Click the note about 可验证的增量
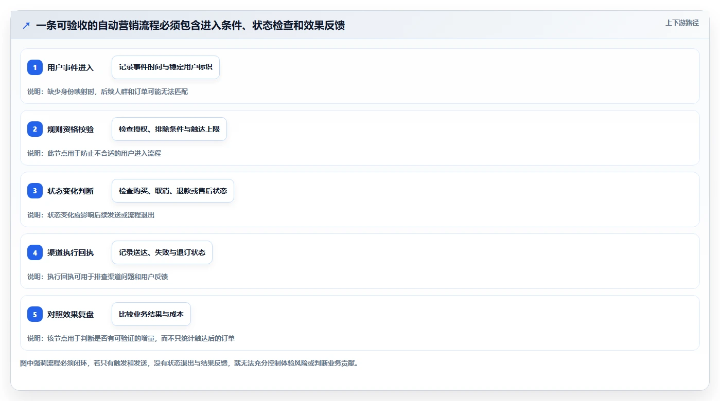This screenshot has height=401, width=720. point(131,338)
